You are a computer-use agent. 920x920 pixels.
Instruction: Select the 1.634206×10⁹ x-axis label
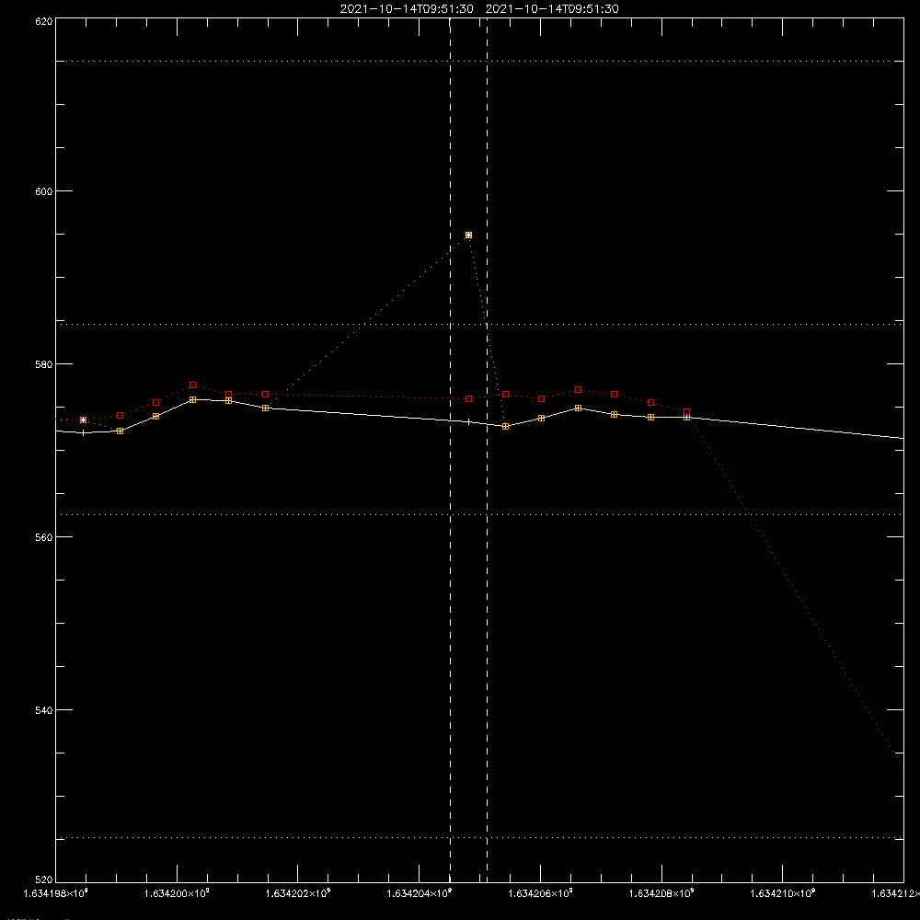(x=540, y=893)
